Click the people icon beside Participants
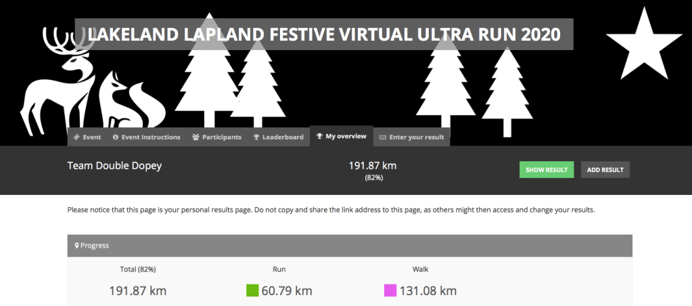692x306 pixels. 195,137
